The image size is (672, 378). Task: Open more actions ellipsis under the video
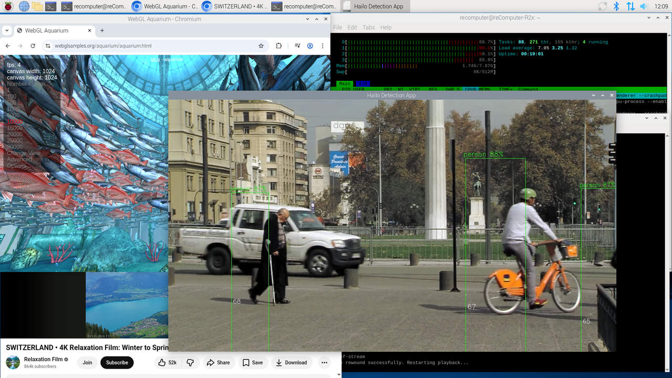324,362
